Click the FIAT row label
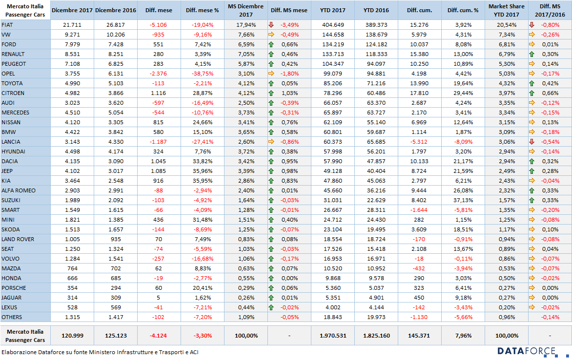The image size is (572, 359). [25, 25]
